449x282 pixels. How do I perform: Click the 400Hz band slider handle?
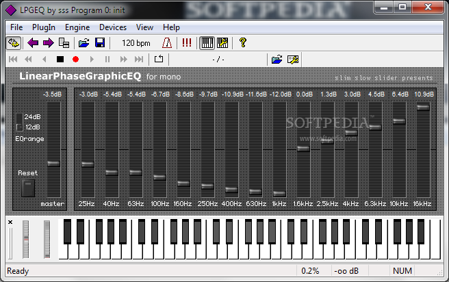click(231, 190)
